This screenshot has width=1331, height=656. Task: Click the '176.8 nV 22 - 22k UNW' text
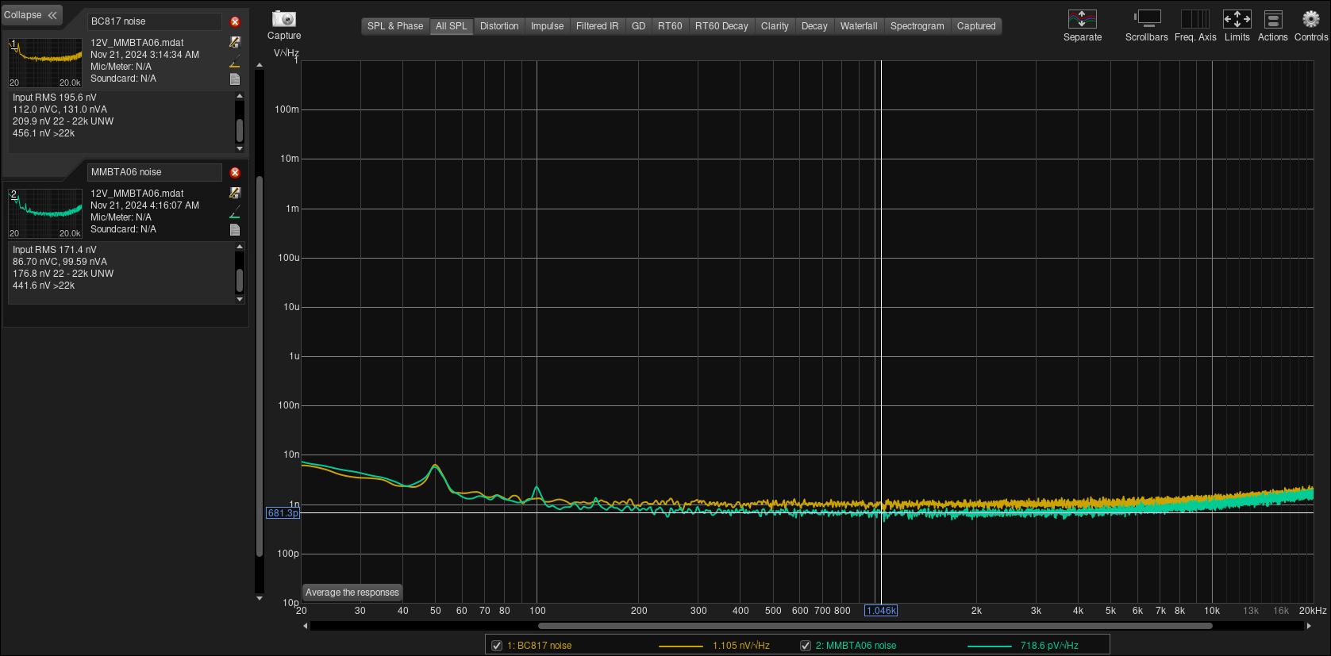coord(63,274)
